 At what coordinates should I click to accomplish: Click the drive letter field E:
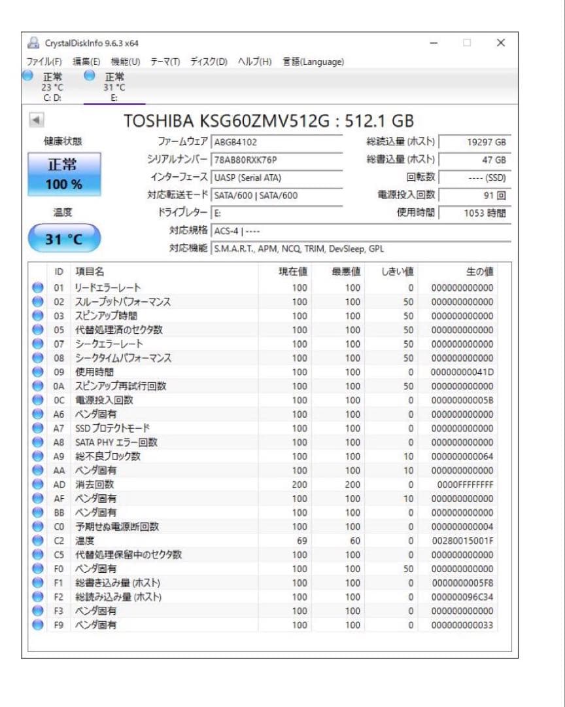(x=277, y=213)
